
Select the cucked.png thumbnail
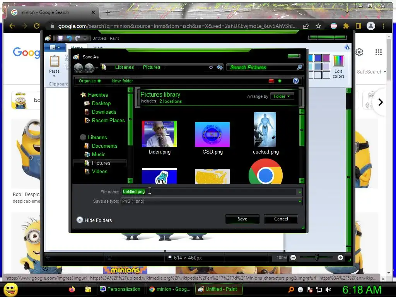click(x=265, y=130)
